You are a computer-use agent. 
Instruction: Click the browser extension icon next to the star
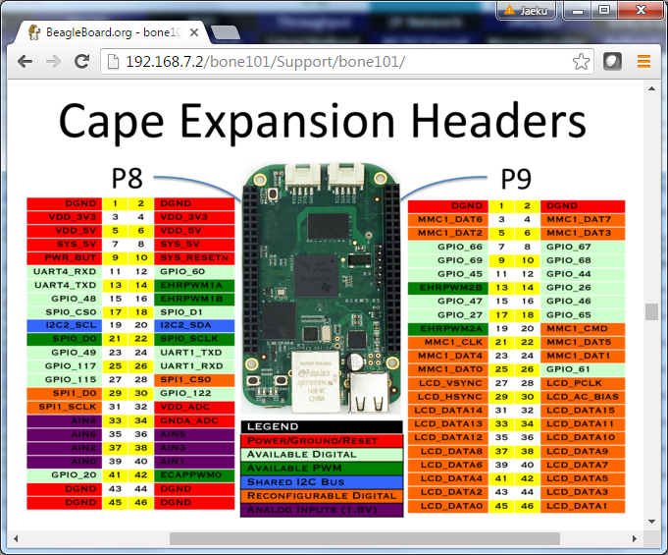(613, 62)
